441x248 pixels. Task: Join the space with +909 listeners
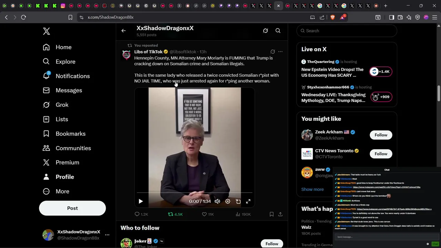[x=381, y=97]
